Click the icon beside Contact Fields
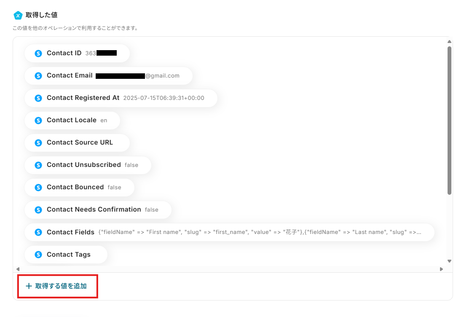464x317 pixels. coord(38,232)
